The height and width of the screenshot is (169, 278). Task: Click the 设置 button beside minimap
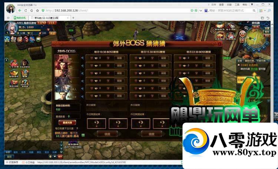click(x=267, y=28)
